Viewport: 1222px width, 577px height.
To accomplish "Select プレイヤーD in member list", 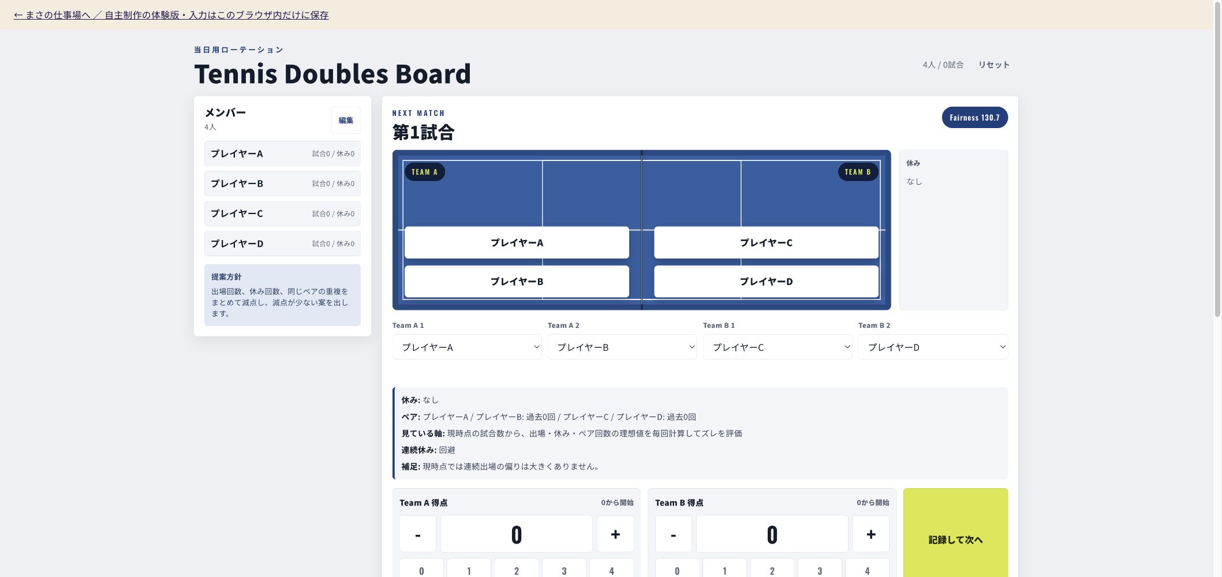I will [282, 243].
